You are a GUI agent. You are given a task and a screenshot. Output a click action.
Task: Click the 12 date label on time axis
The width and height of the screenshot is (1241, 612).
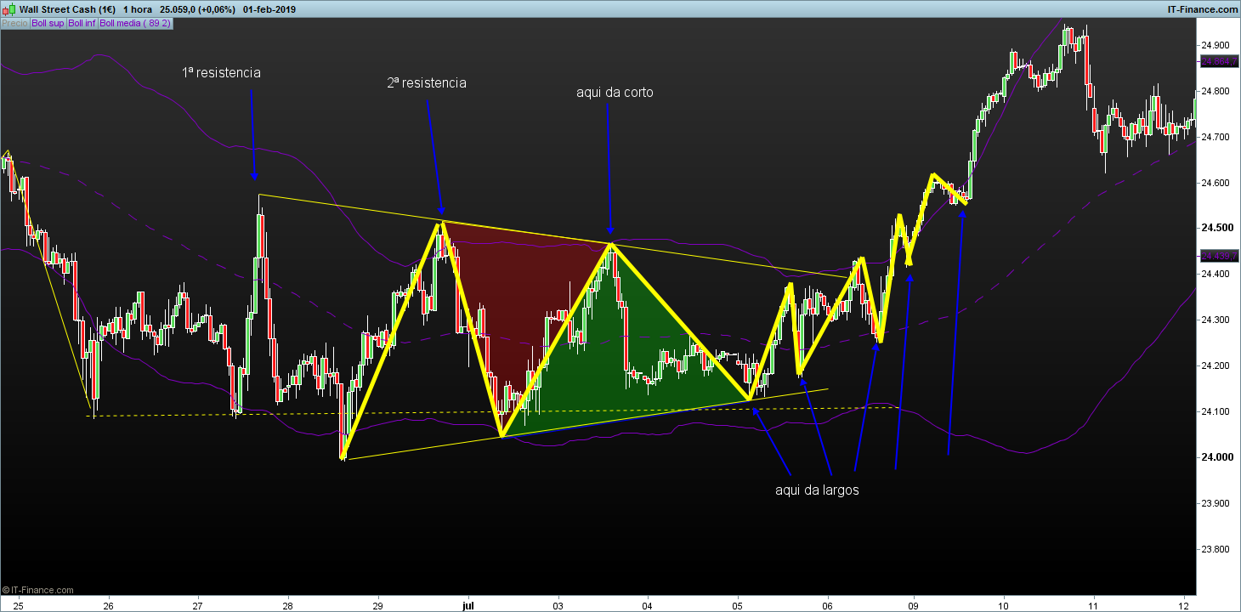click(x=1184, y=606)
